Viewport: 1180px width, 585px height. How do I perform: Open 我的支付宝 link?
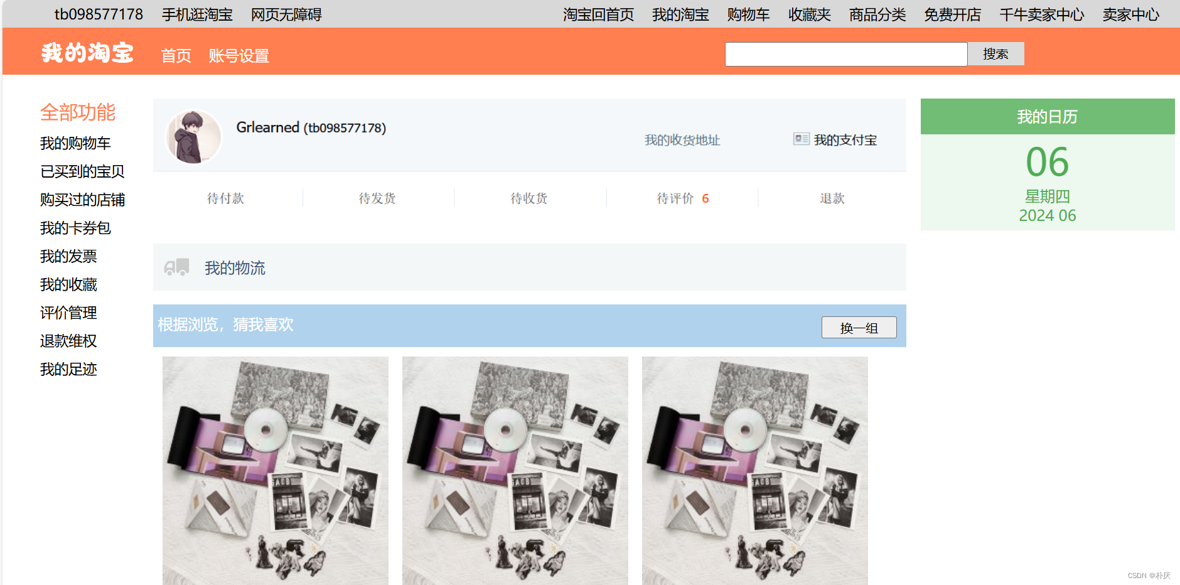click(x=845, y=140)
